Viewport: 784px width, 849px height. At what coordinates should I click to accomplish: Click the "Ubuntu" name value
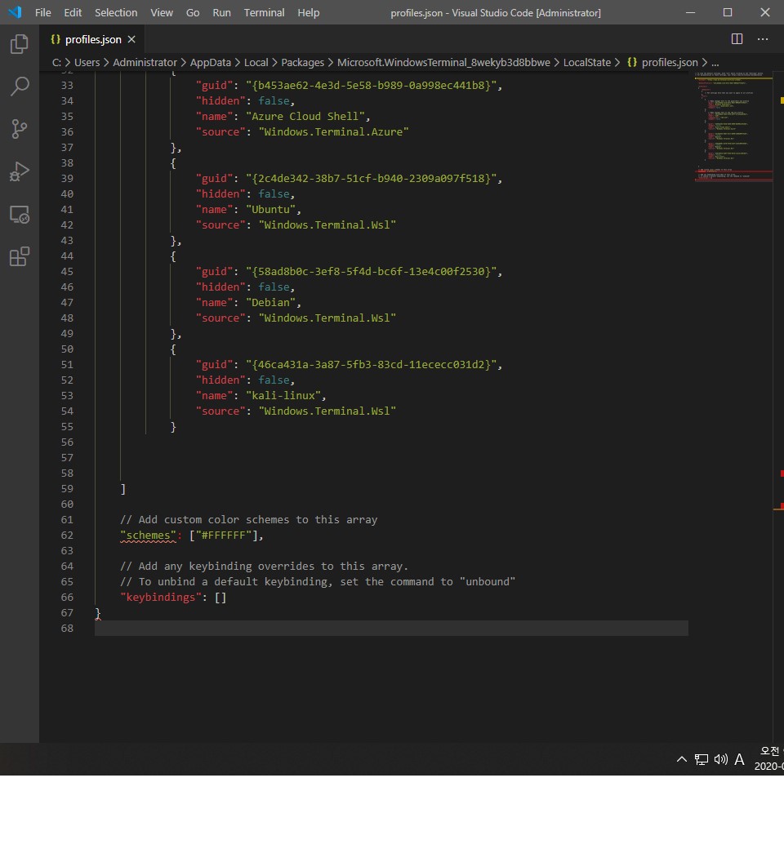270,210
